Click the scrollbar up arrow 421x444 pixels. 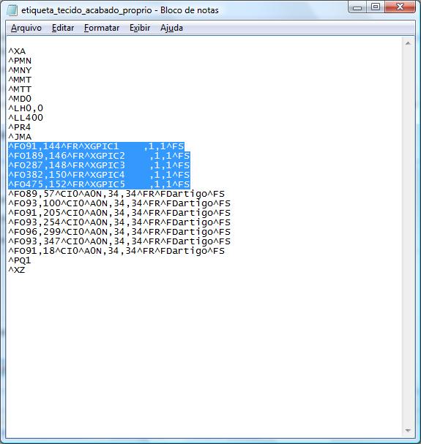click(x=408, y=43)
